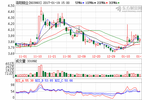
Task: Click the 11-10 date label
Action: (37, 56)
